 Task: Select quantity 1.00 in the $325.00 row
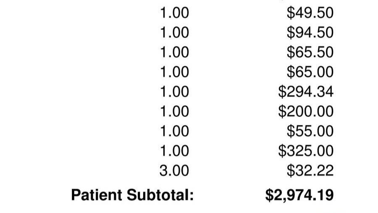(x=174, y=151)
